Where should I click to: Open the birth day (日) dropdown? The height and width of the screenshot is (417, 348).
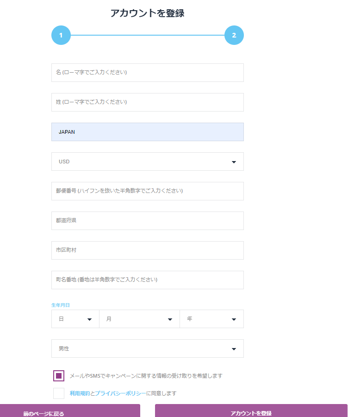(x=75, y=319)
